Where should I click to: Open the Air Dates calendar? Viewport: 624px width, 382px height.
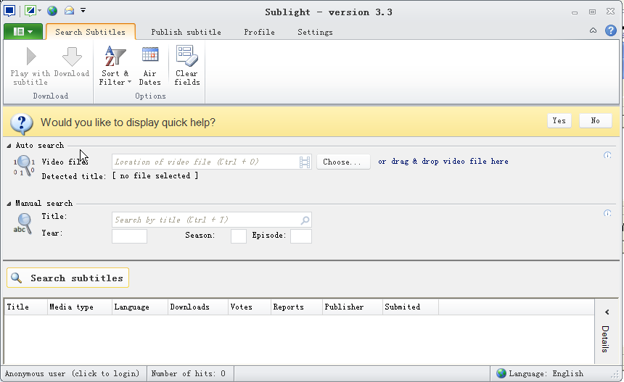tap(150, 66)
